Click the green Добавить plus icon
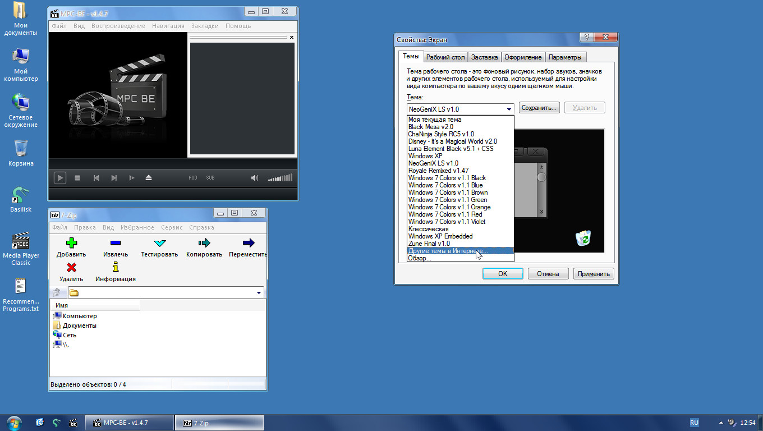The image size is (763, 431). coord(71,243)
